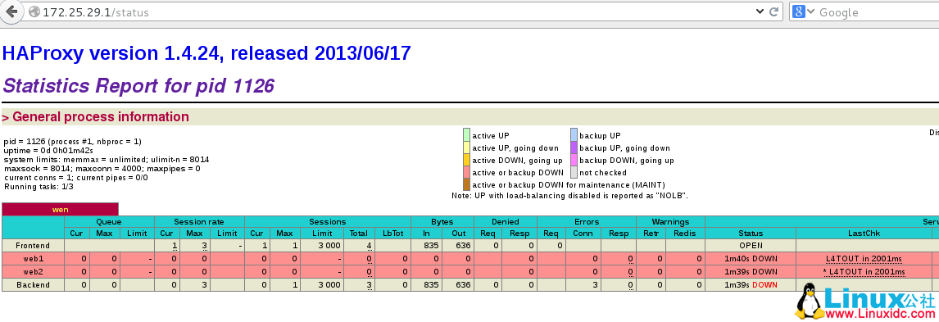Click the active or backup DOWN swatch
This screenshot has height=322, width=939.
click(x=466, y=172)
